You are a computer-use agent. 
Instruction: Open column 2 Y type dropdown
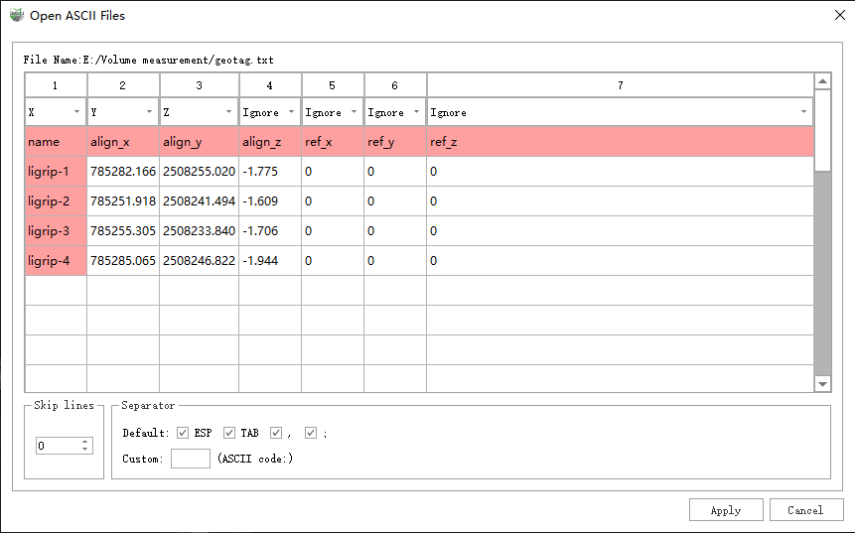tap(123, 112)
